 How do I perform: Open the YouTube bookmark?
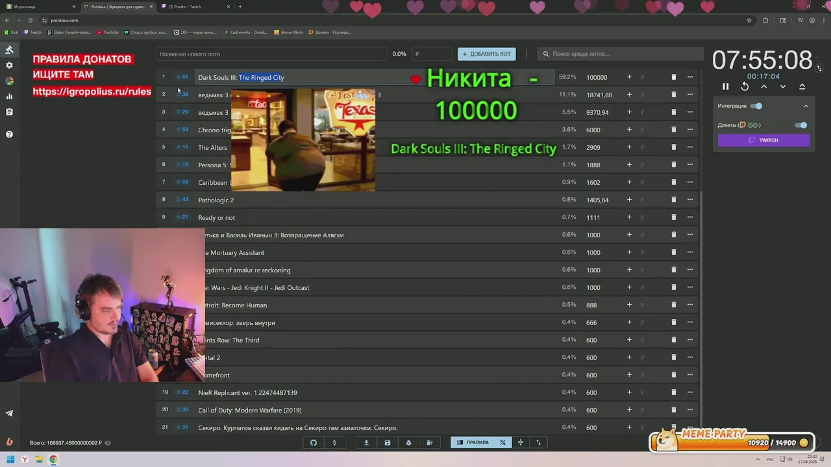pos(108,32)
